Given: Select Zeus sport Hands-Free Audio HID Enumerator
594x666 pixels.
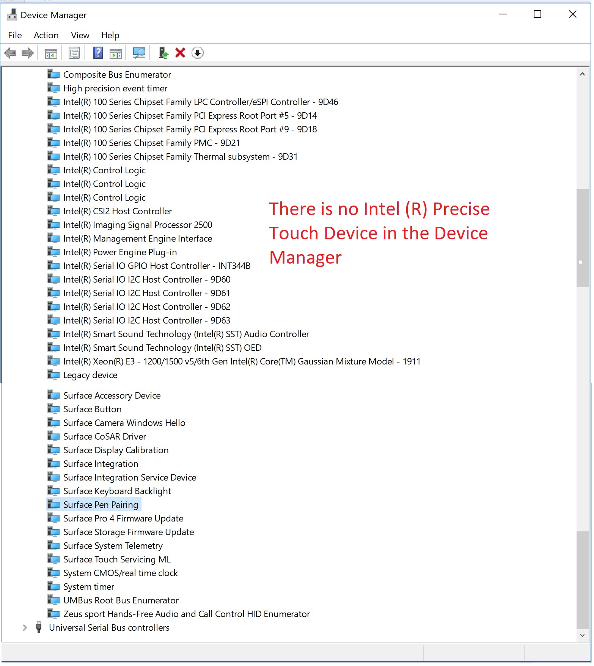Looking at the screenshot, I should point(187,614).
